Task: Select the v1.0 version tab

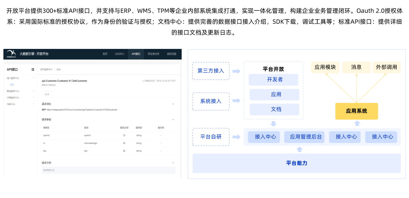Action: tap(47, 94)
